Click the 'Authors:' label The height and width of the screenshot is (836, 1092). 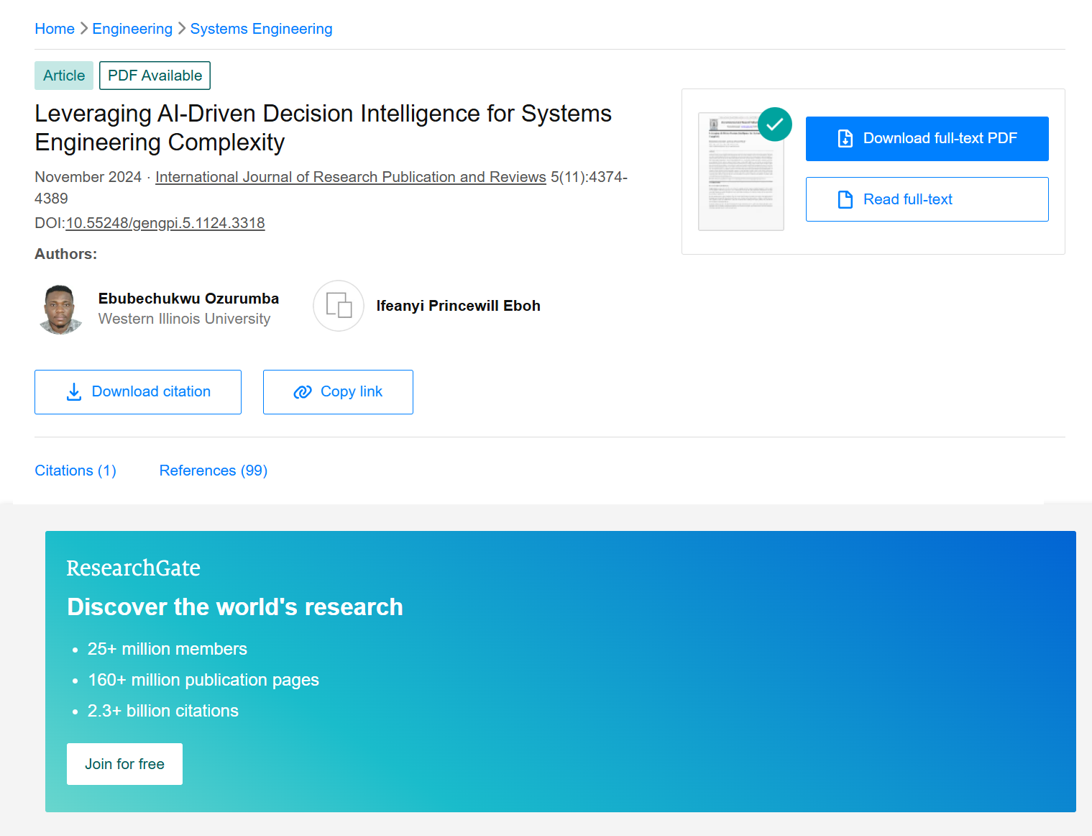pos(65,254)
